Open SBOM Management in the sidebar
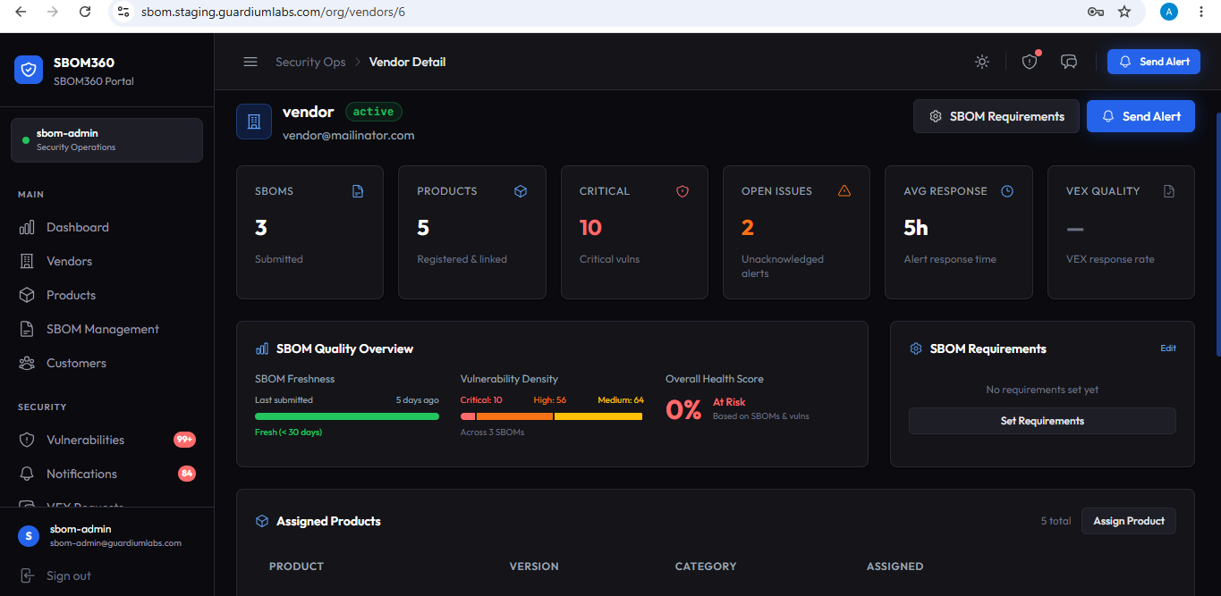The height and width of the screenshot is (596, 1221). [106, 330]
